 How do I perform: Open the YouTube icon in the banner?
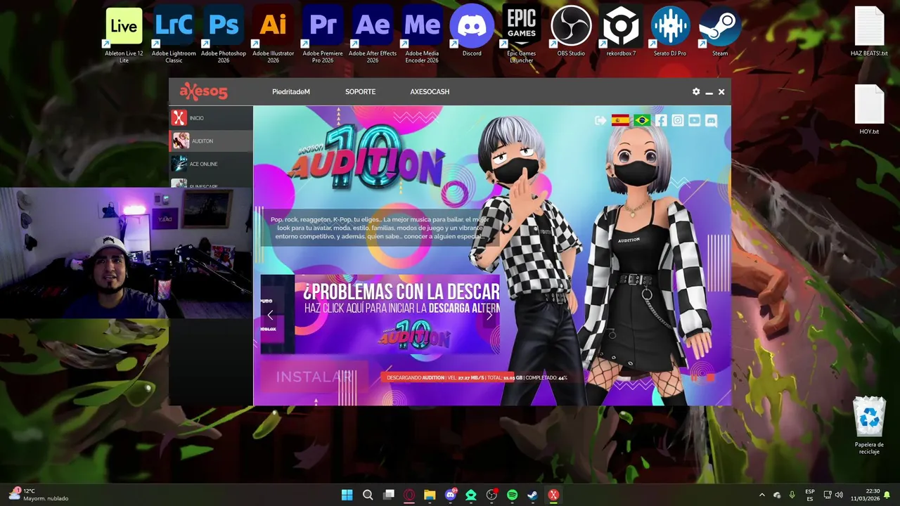click(x=694, y=121)
